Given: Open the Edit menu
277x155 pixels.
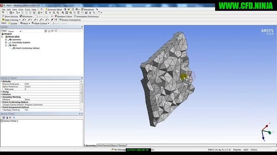Looking at the screenshot, I should tap(9, 9).
